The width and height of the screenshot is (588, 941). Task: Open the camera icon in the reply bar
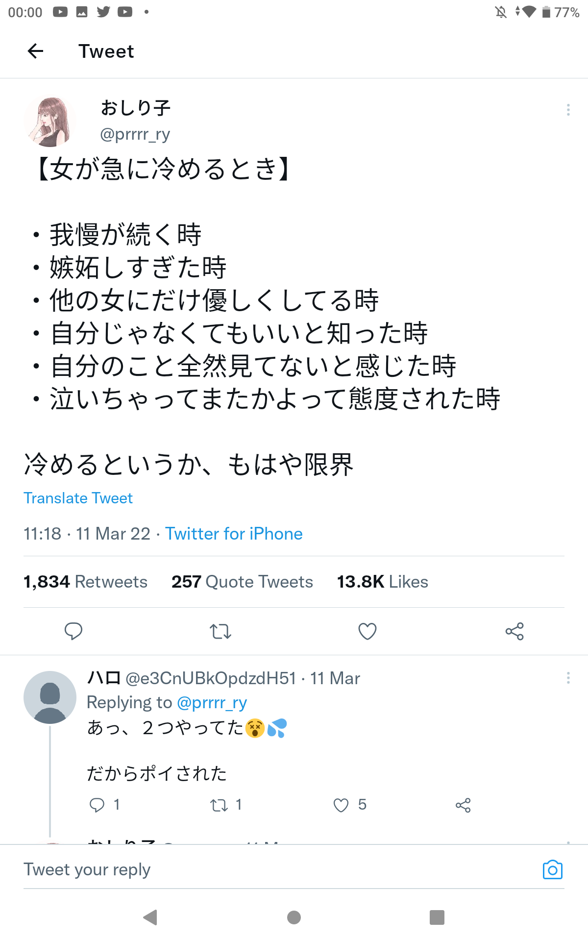click(x=552, y=869)
